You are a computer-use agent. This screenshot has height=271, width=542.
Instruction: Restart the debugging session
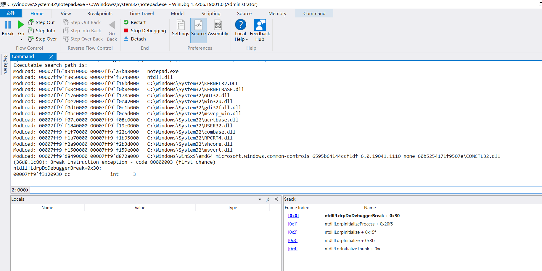point(135,22)
